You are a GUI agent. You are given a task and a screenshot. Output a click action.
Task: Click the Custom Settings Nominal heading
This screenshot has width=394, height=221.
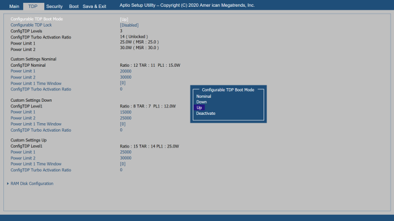pyautogui.click(x=33, y=59)
